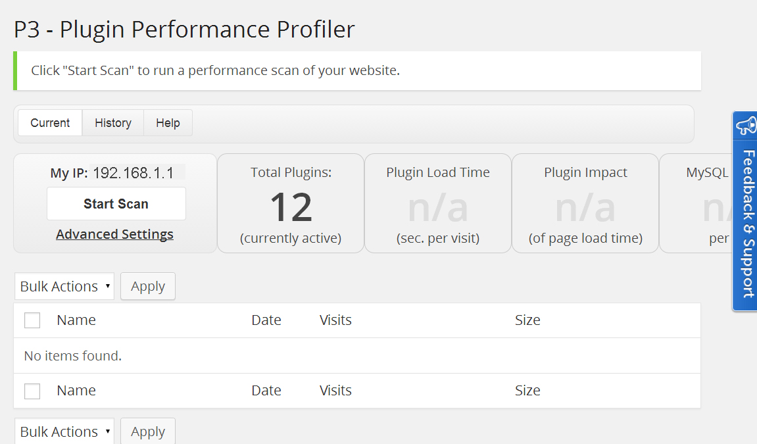757x444 pixels.
Task: Open the Feedback & Support side panel
Action: click(x=745, y=211)
